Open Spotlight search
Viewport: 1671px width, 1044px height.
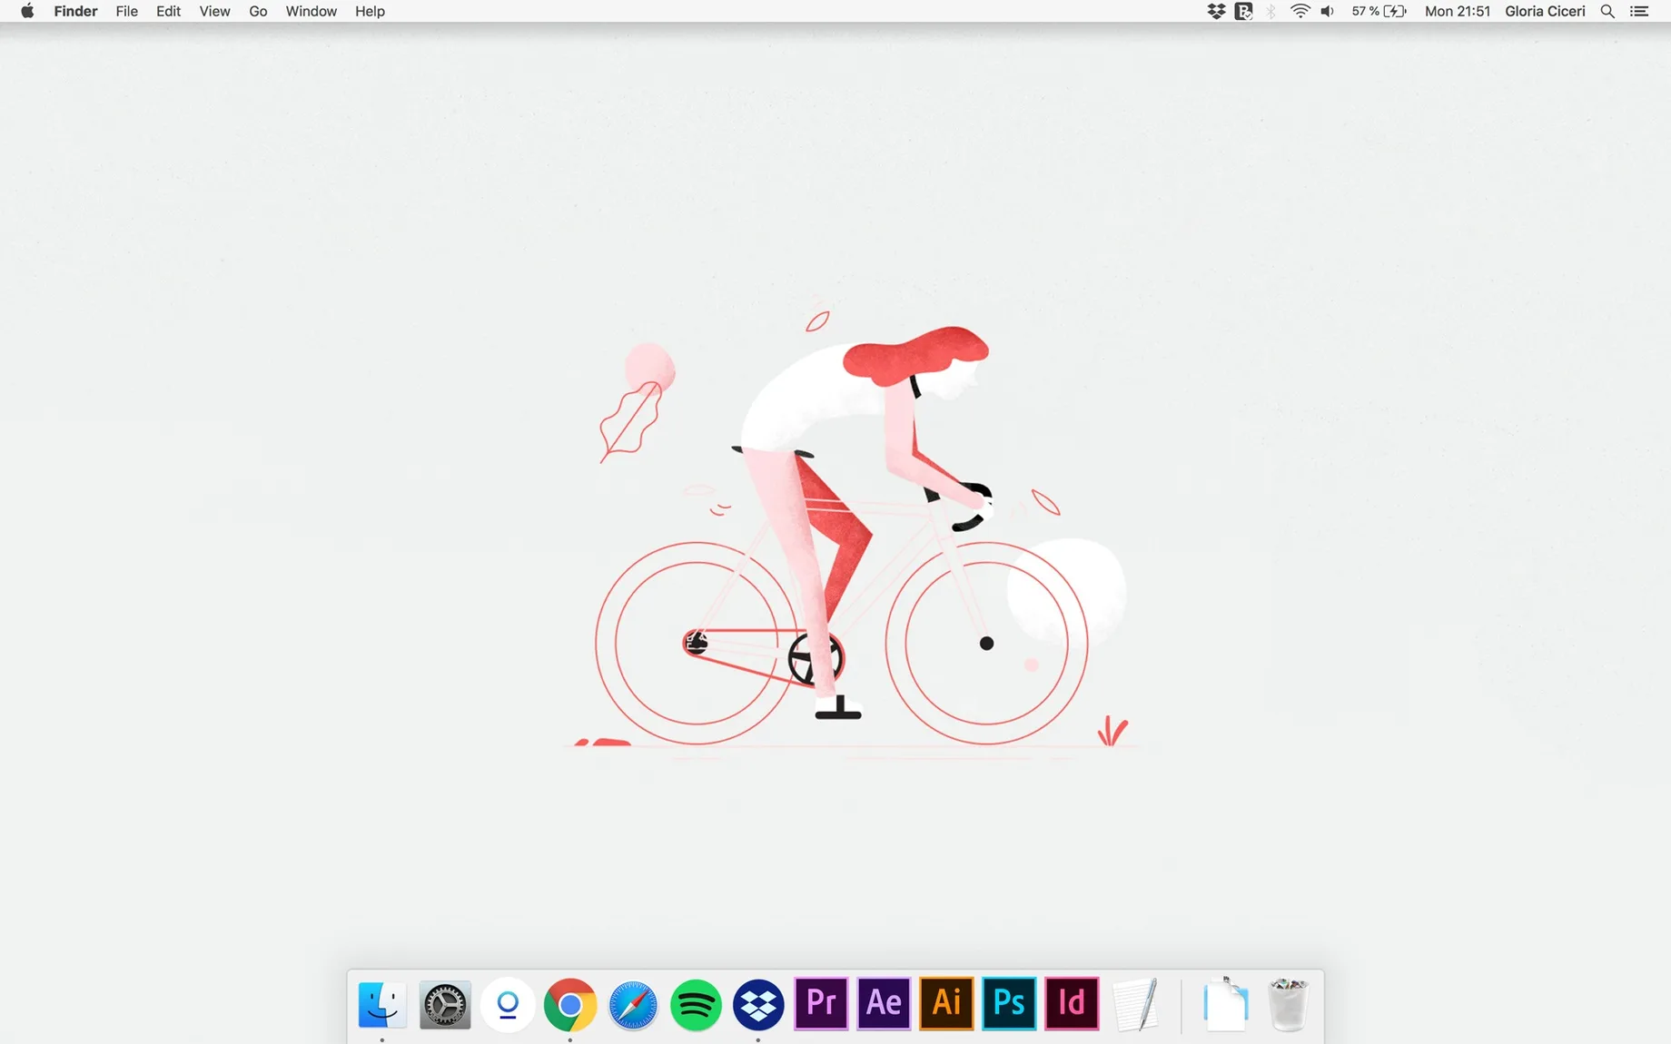click(1607, 11)
